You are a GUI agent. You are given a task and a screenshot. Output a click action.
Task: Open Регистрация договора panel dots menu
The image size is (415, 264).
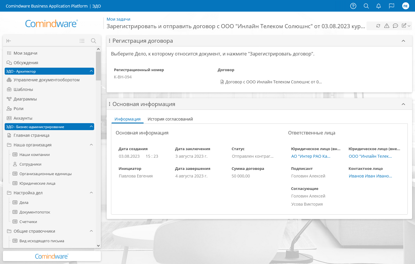pos(110,41)
